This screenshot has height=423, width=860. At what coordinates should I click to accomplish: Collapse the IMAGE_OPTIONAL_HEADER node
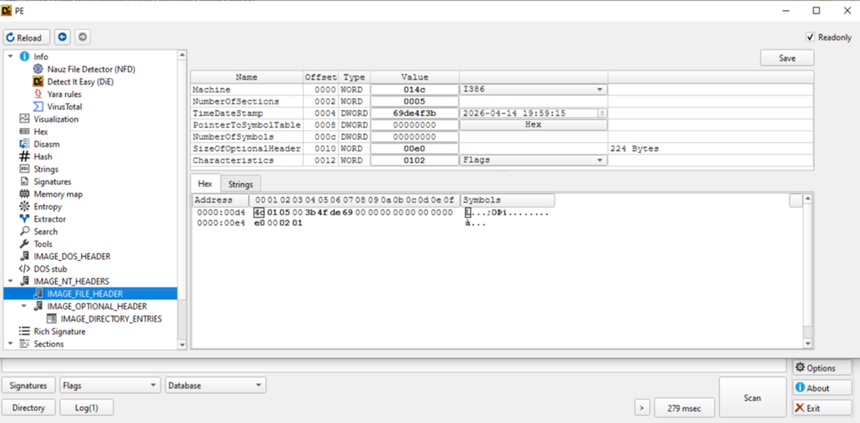point(24,306)
